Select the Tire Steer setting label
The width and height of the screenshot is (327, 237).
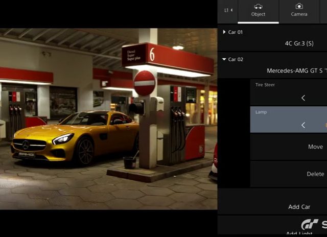265,85
